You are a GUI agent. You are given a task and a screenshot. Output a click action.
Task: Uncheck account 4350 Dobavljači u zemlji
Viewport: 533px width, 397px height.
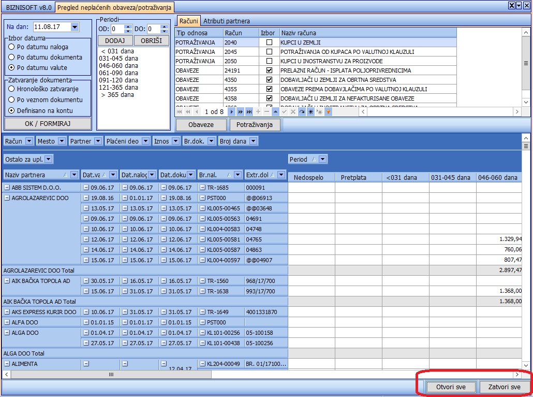[269, 80]
